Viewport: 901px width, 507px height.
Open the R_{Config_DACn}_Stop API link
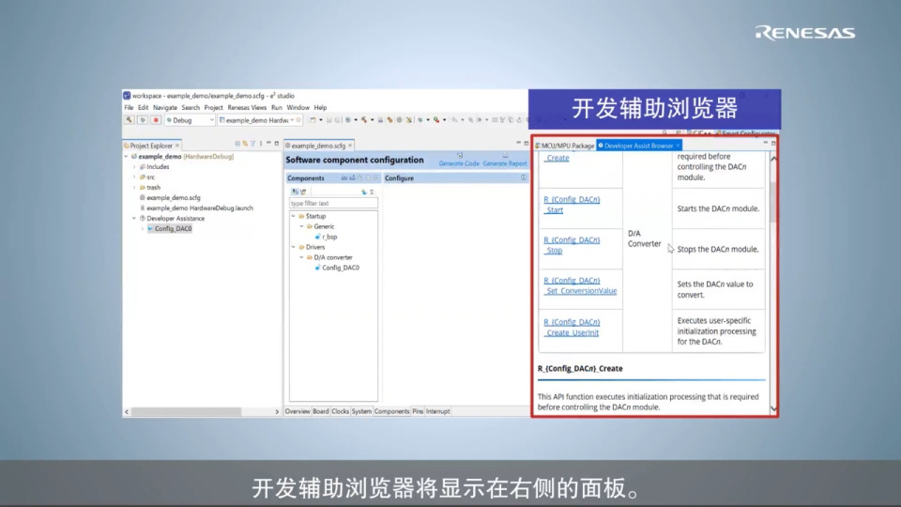[x=572, y=245]
